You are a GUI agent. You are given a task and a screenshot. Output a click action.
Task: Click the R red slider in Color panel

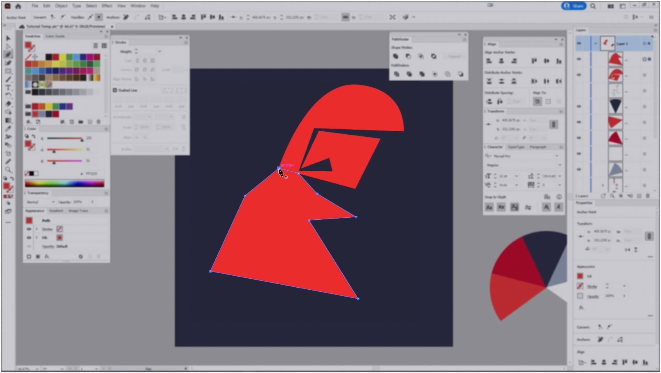click(65, 139)
